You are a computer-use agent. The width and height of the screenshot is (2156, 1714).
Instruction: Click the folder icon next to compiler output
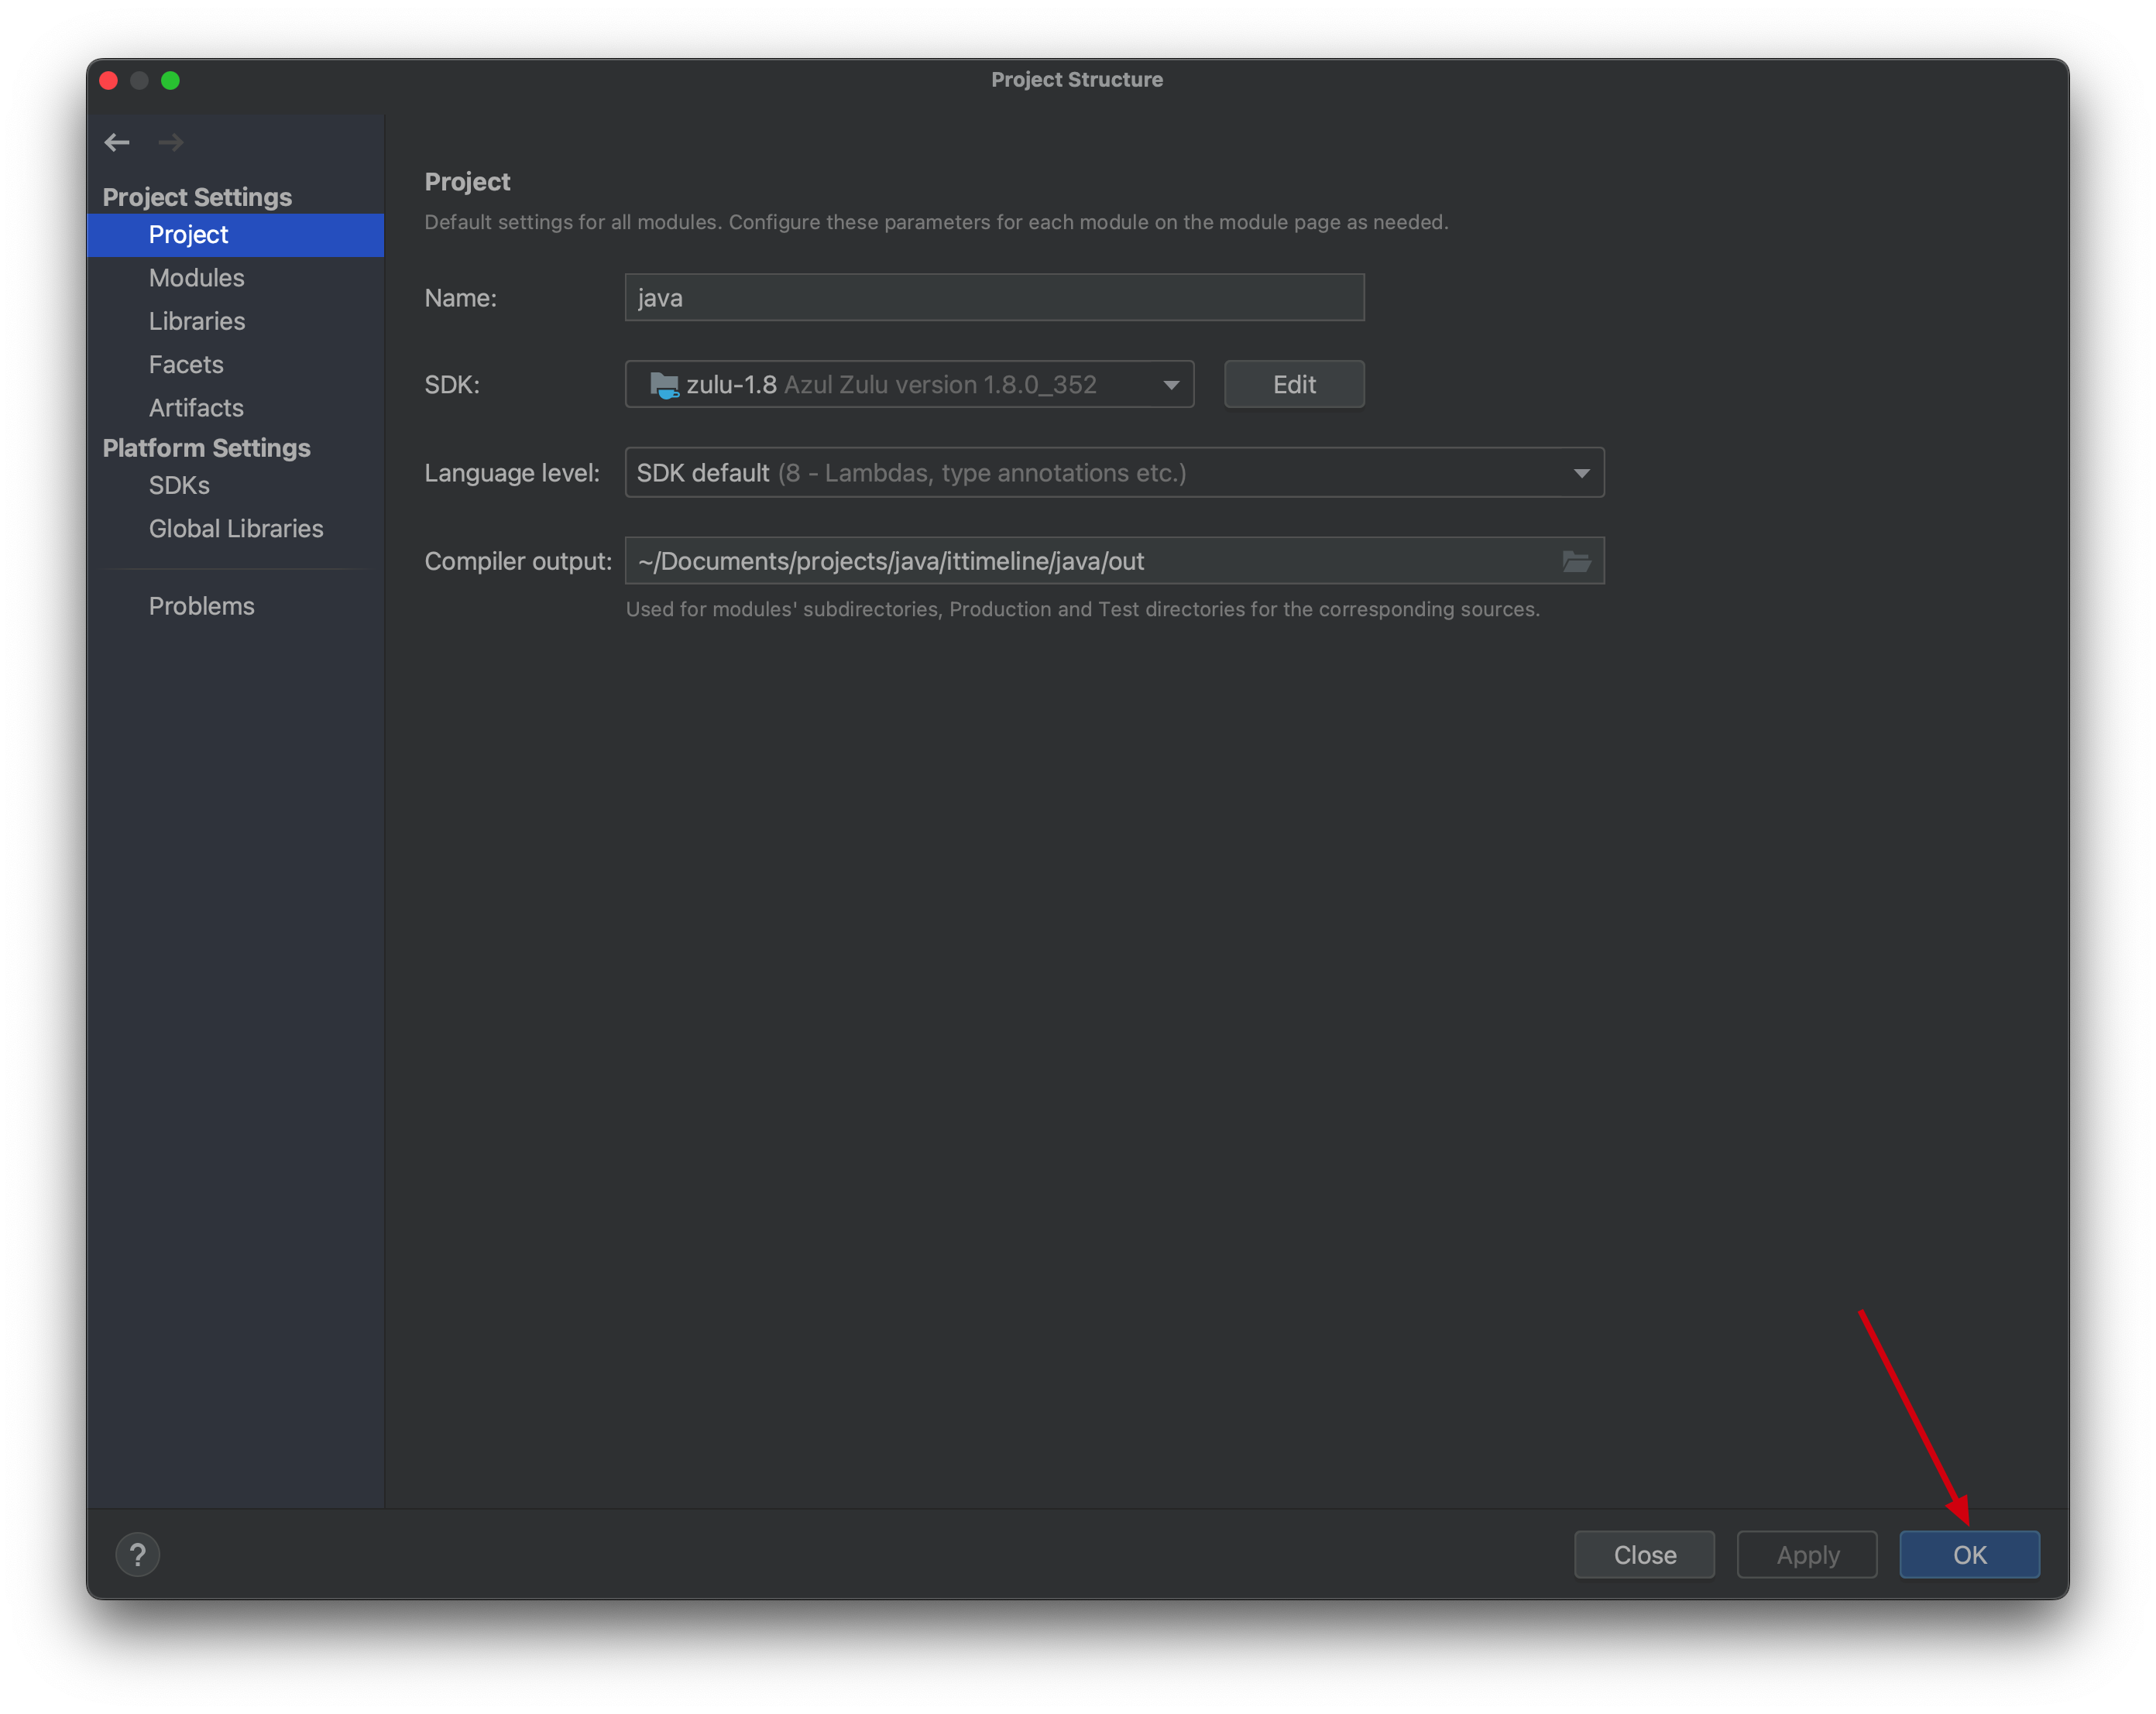(x=1577, y=560)
